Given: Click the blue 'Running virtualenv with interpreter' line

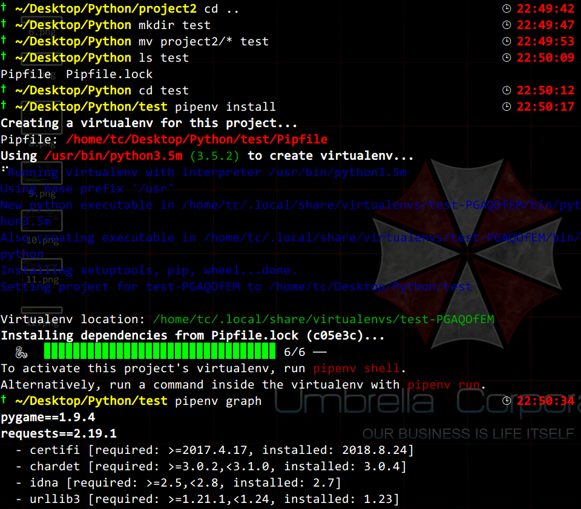Looking at the screenshot, I should (208, 172).
